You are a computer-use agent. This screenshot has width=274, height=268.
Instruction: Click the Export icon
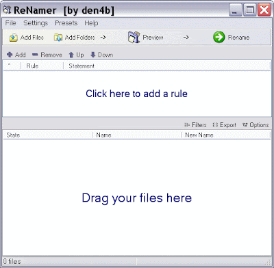[x=215, y=124]
